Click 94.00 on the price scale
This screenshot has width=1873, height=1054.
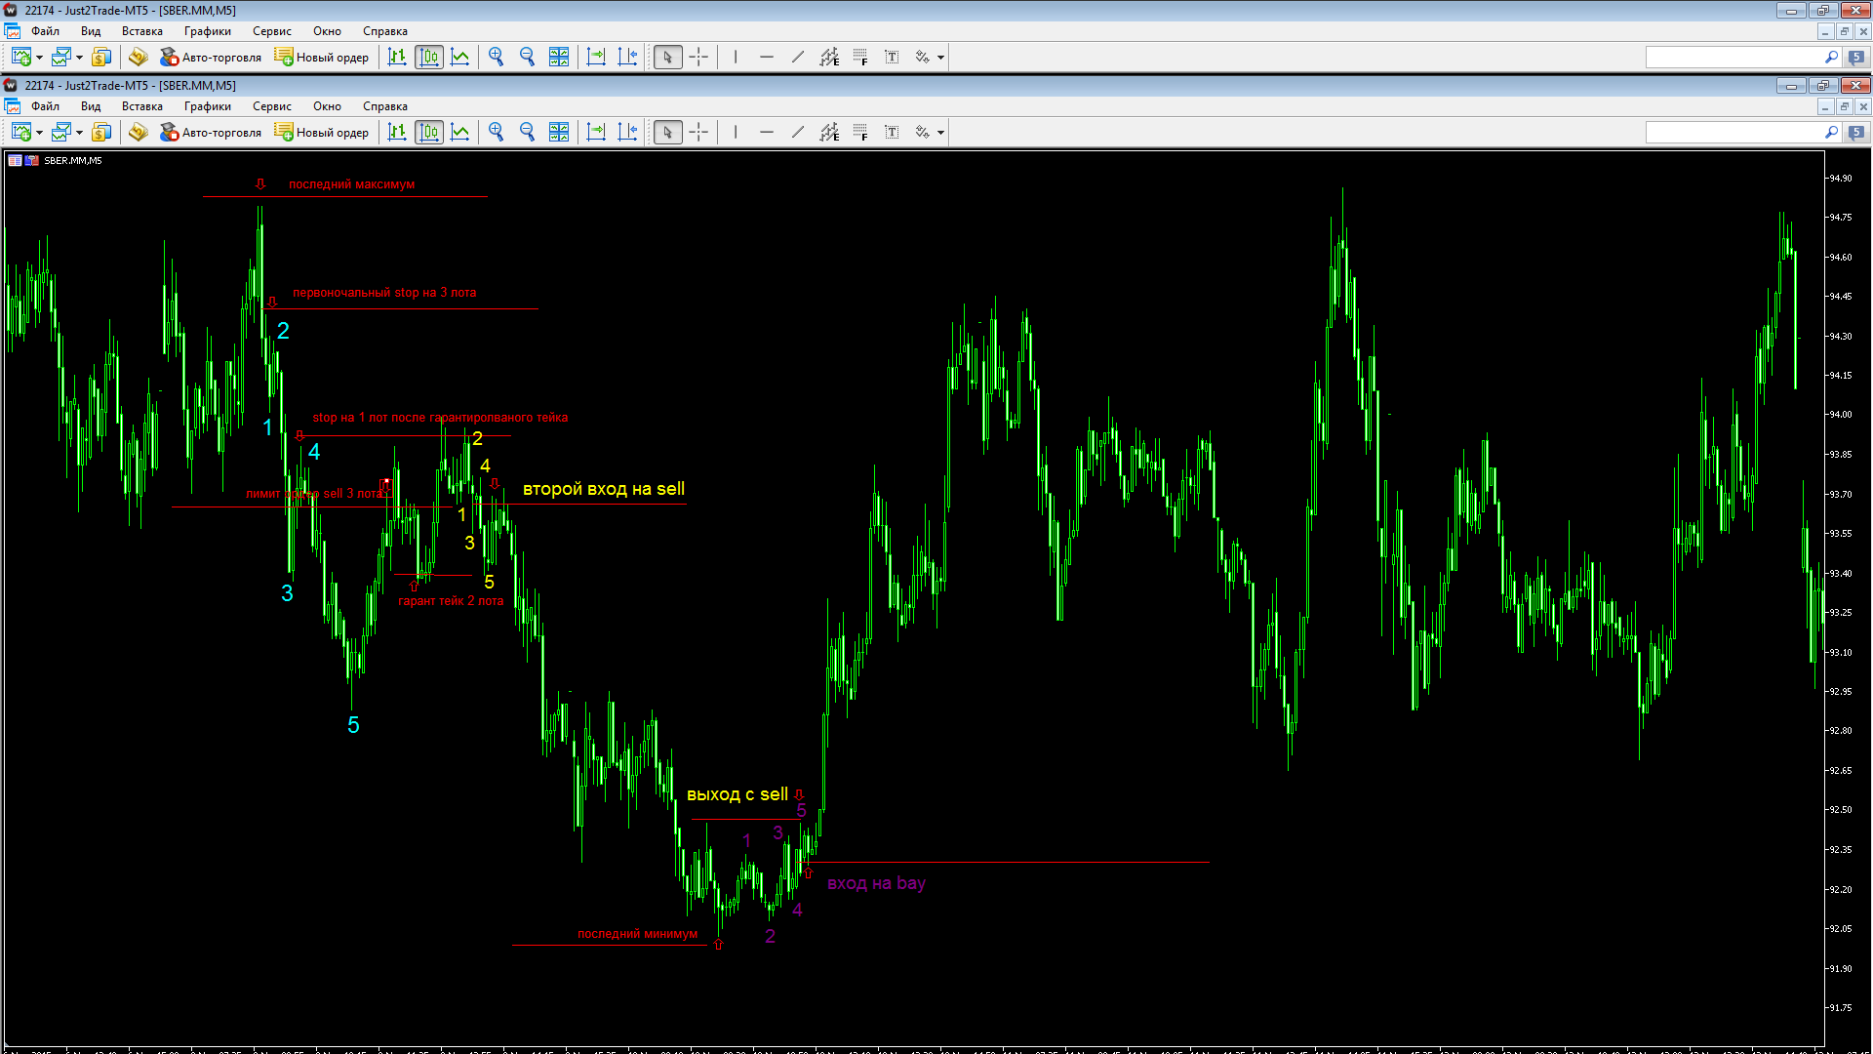[x=1840, y=415]
